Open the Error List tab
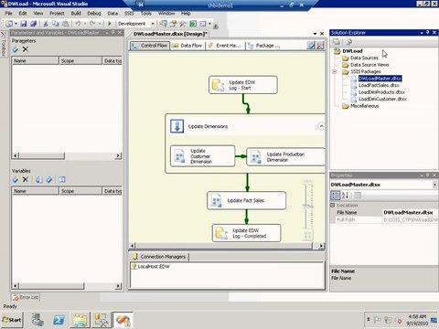The image size is (439, 329). point(26,297)
